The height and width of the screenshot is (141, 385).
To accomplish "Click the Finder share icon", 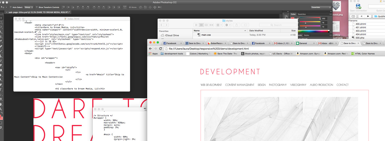I will click(x=237, y=25).
